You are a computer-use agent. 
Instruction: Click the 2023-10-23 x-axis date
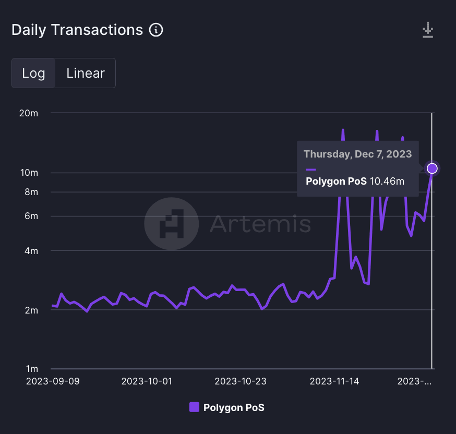point(241,381)
